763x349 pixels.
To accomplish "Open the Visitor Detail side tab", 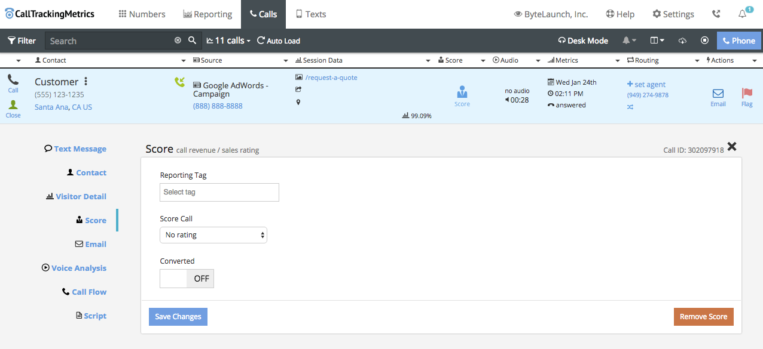I will point(76,197).
